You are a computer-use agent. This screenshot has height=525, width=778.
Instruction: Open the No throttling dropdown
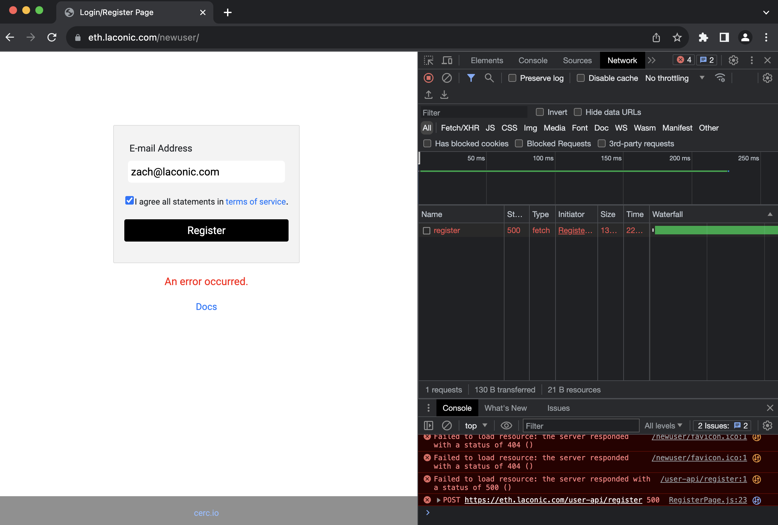pyautogui.click(x=674, y=78)
